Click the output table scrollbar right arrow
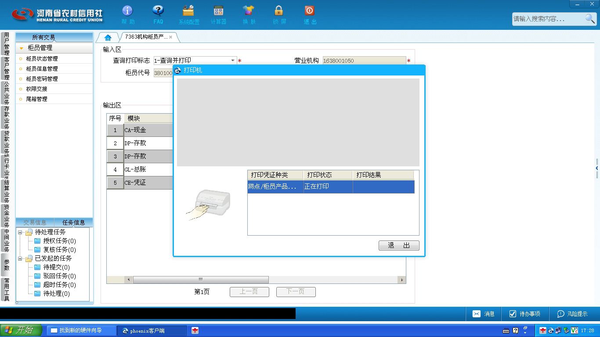This screenshot has width=600, height=337. click(401, 280)
